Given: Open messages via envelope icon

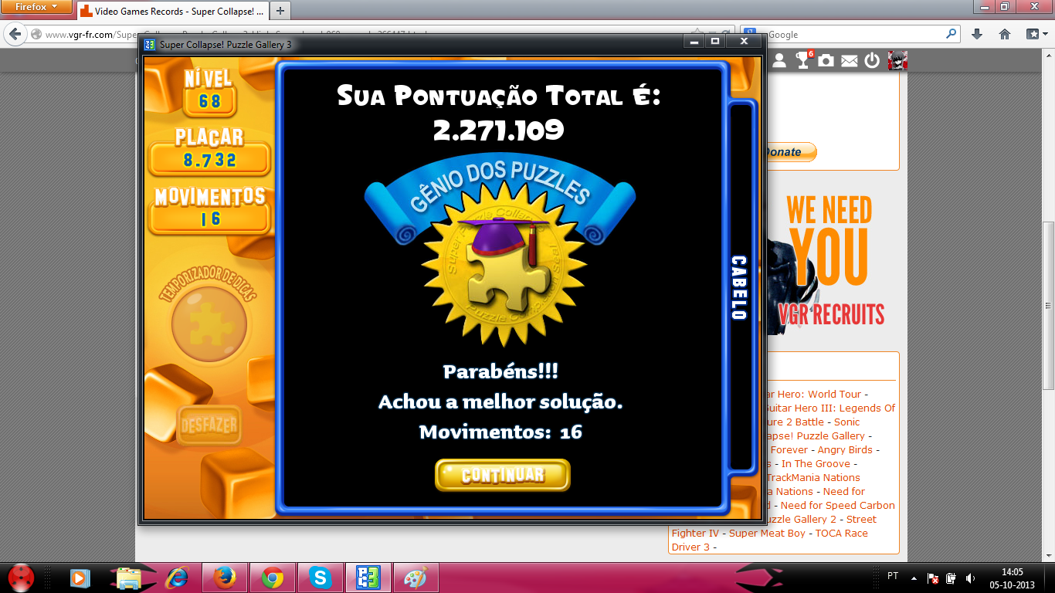Looking at the screenshot, I should (x=850, y=60).
